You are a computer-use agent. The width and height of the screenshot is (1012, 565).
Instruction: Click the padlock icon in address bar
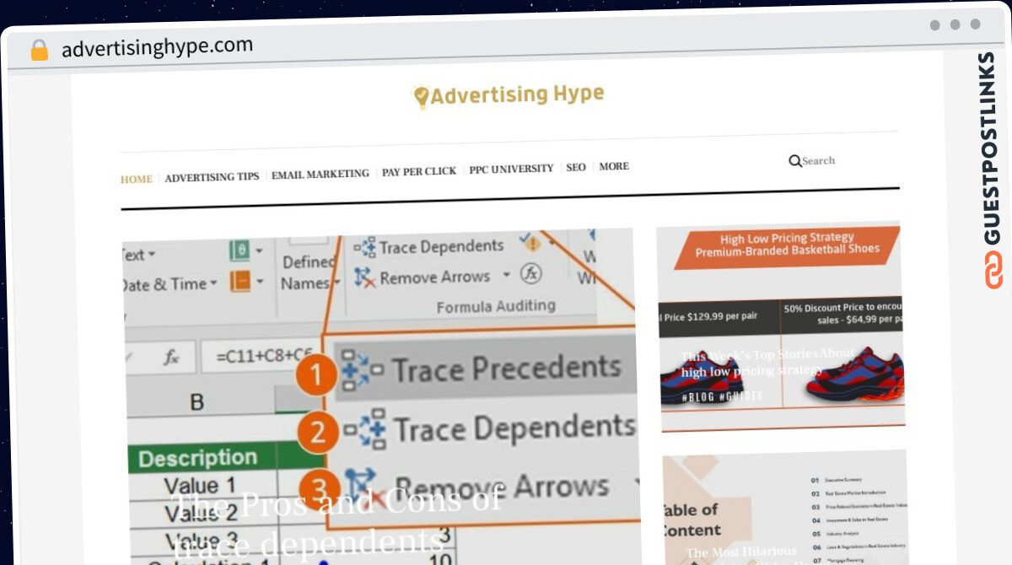coord(39,51)
